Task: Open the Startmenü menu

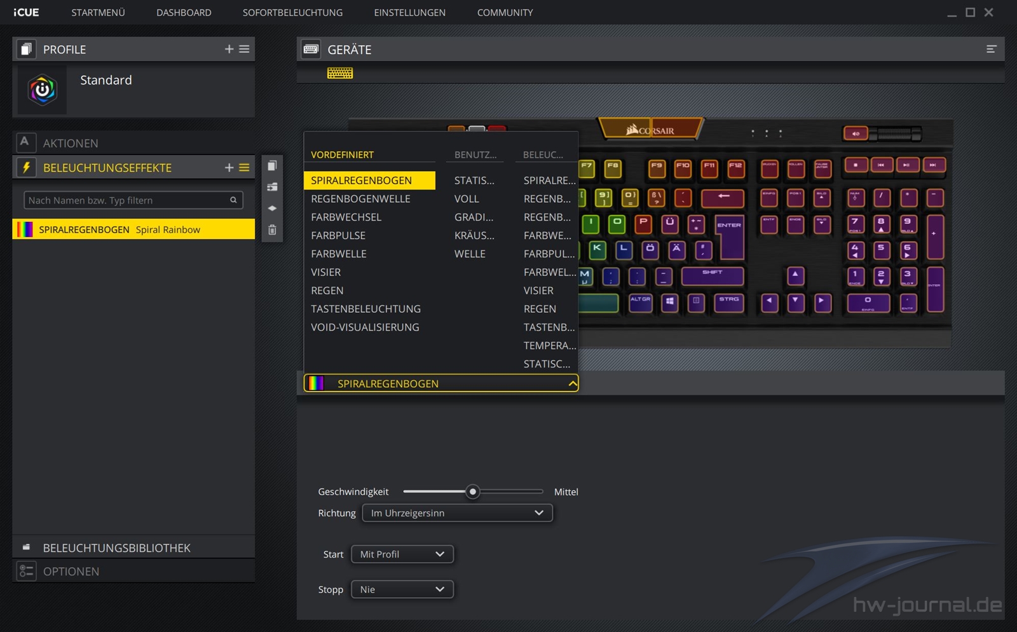Action: click(x=98, y=12)
